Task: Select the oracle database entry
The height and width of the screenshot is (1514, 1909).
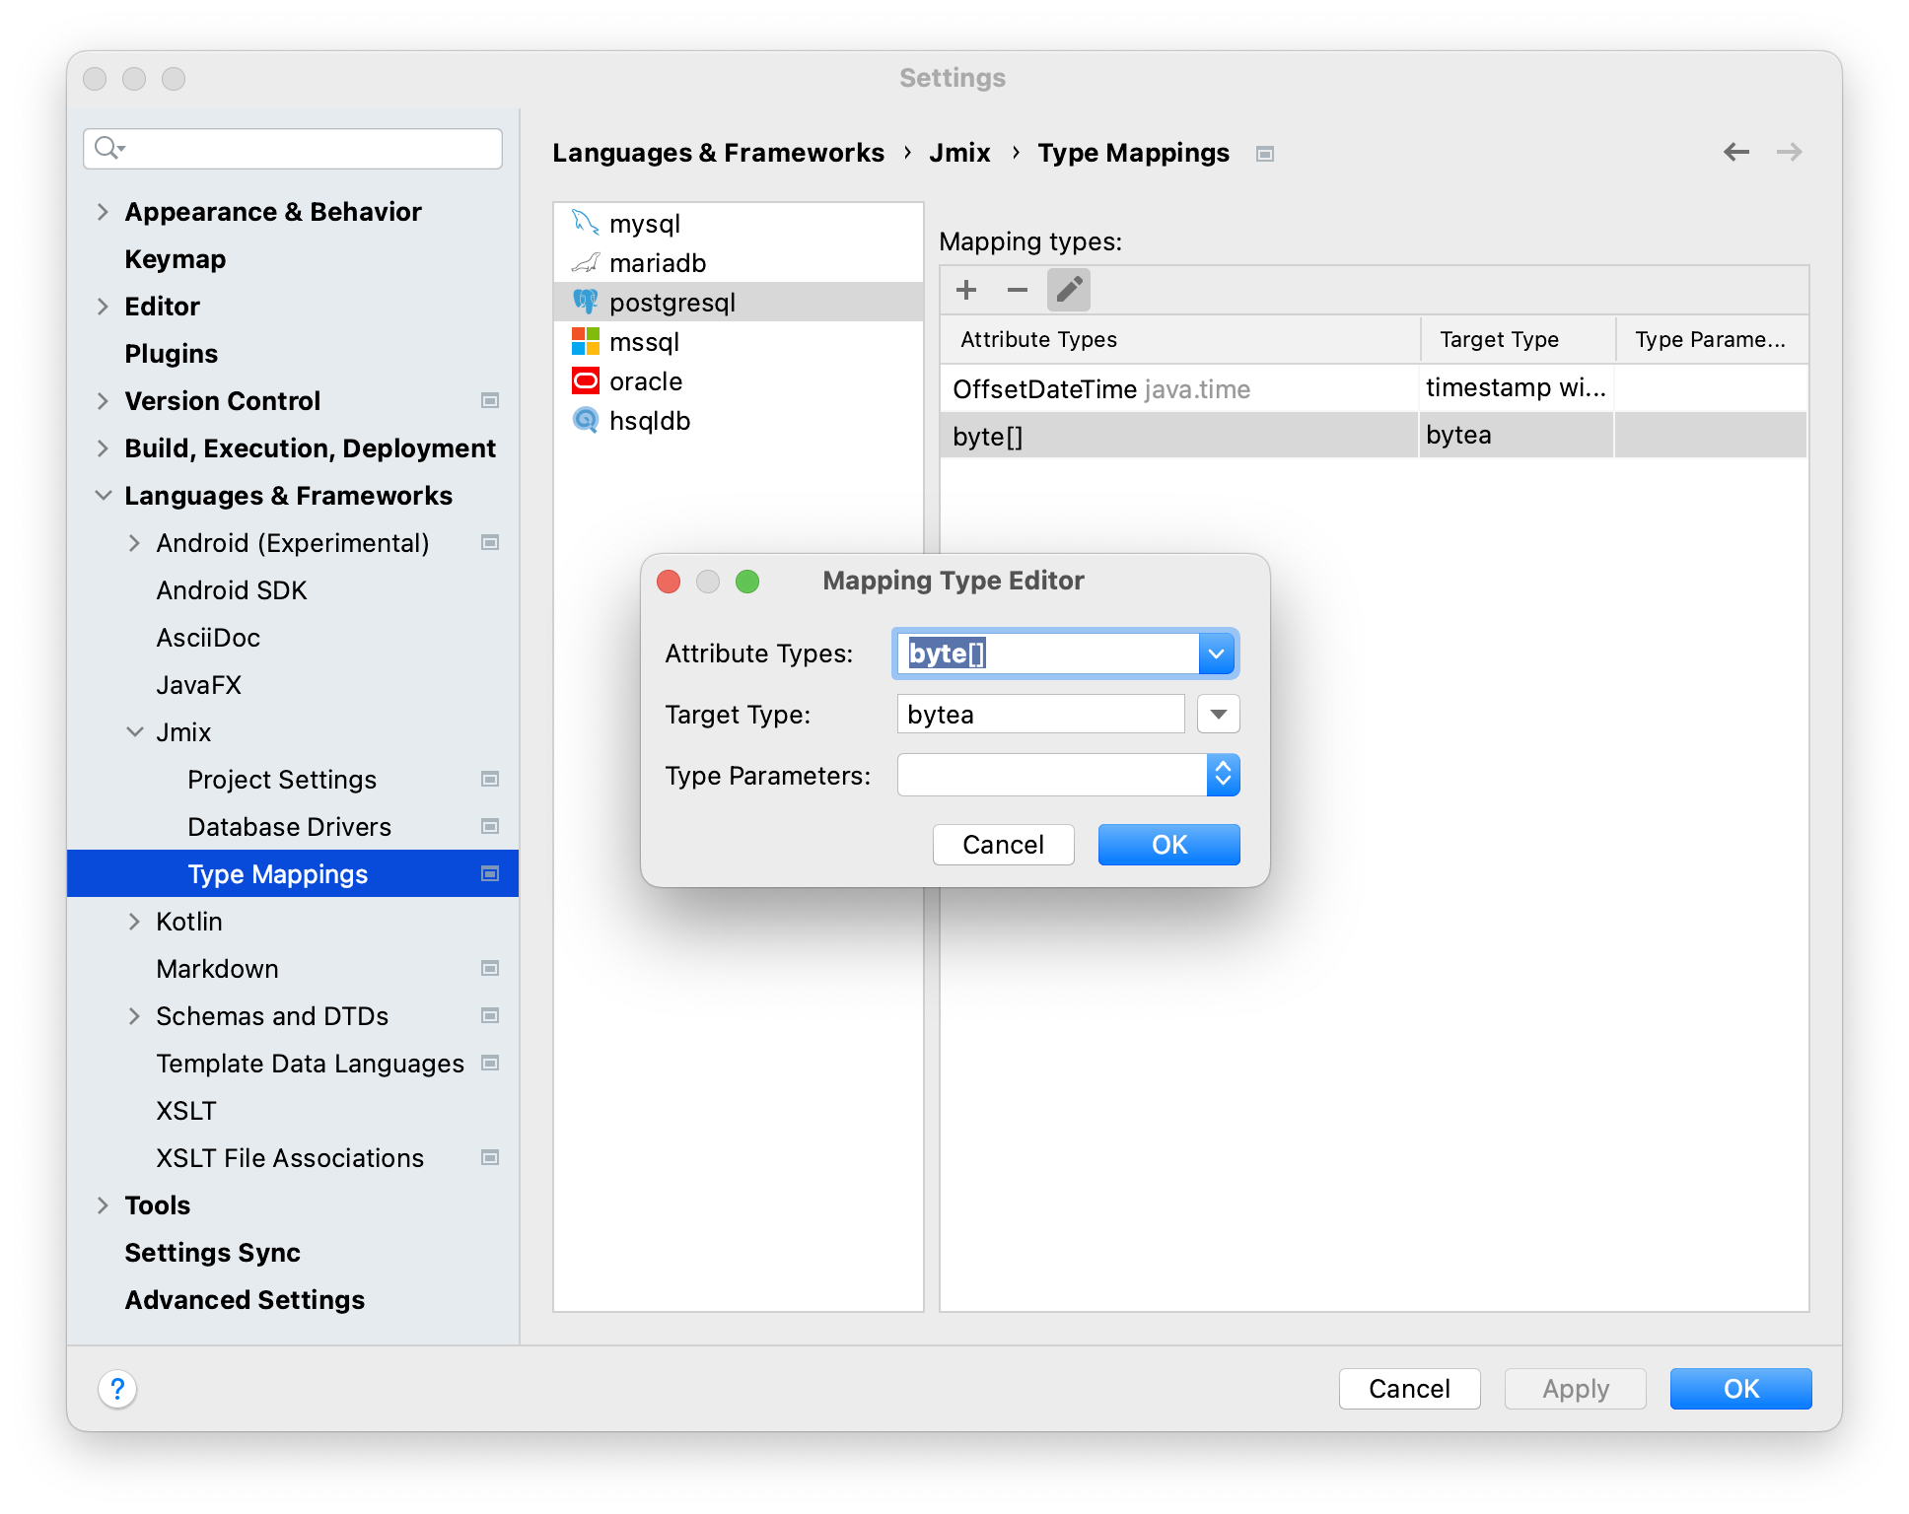Action: click(x=739, y=381)
